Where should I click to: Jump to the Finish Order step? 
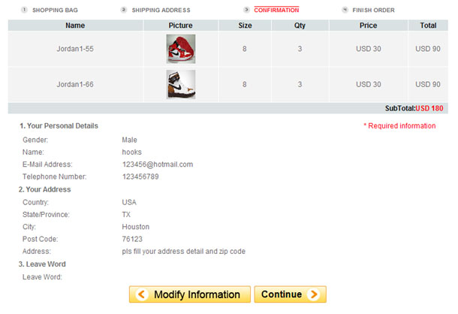click(x=373, y=11)
